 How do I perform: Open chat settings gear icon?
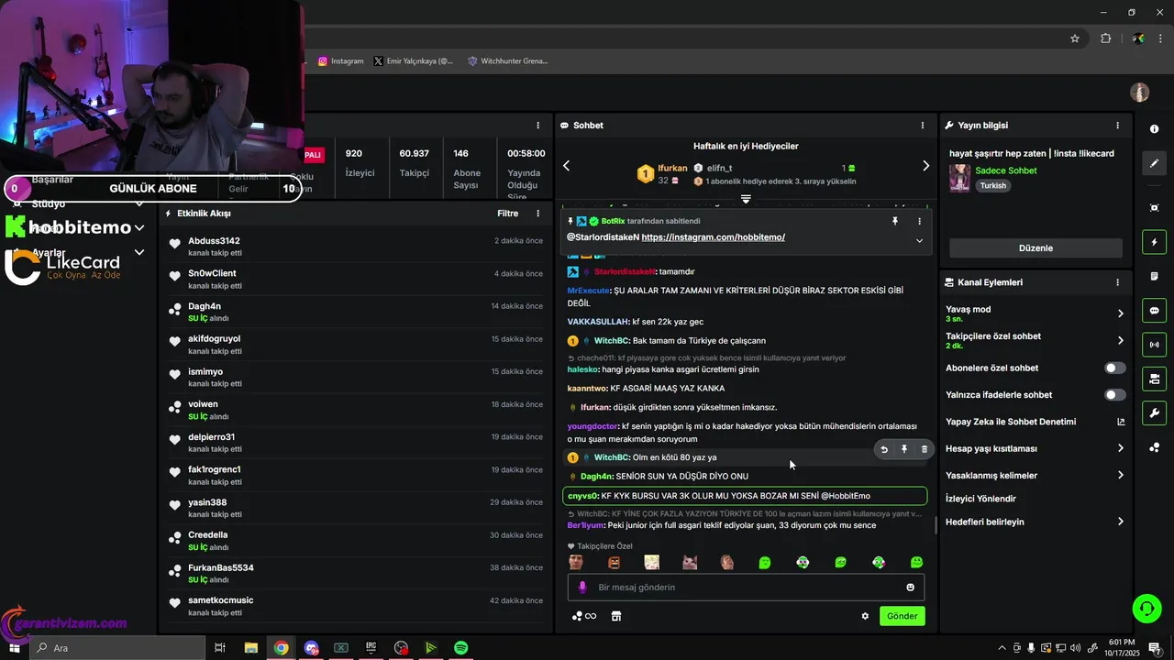[865, 616]
